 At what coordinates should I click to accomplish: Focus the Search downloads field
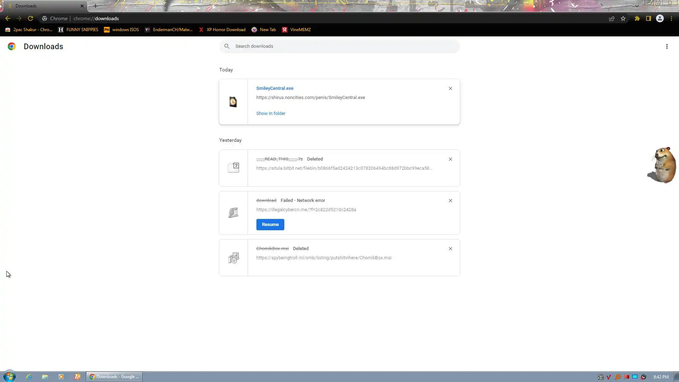339,46
